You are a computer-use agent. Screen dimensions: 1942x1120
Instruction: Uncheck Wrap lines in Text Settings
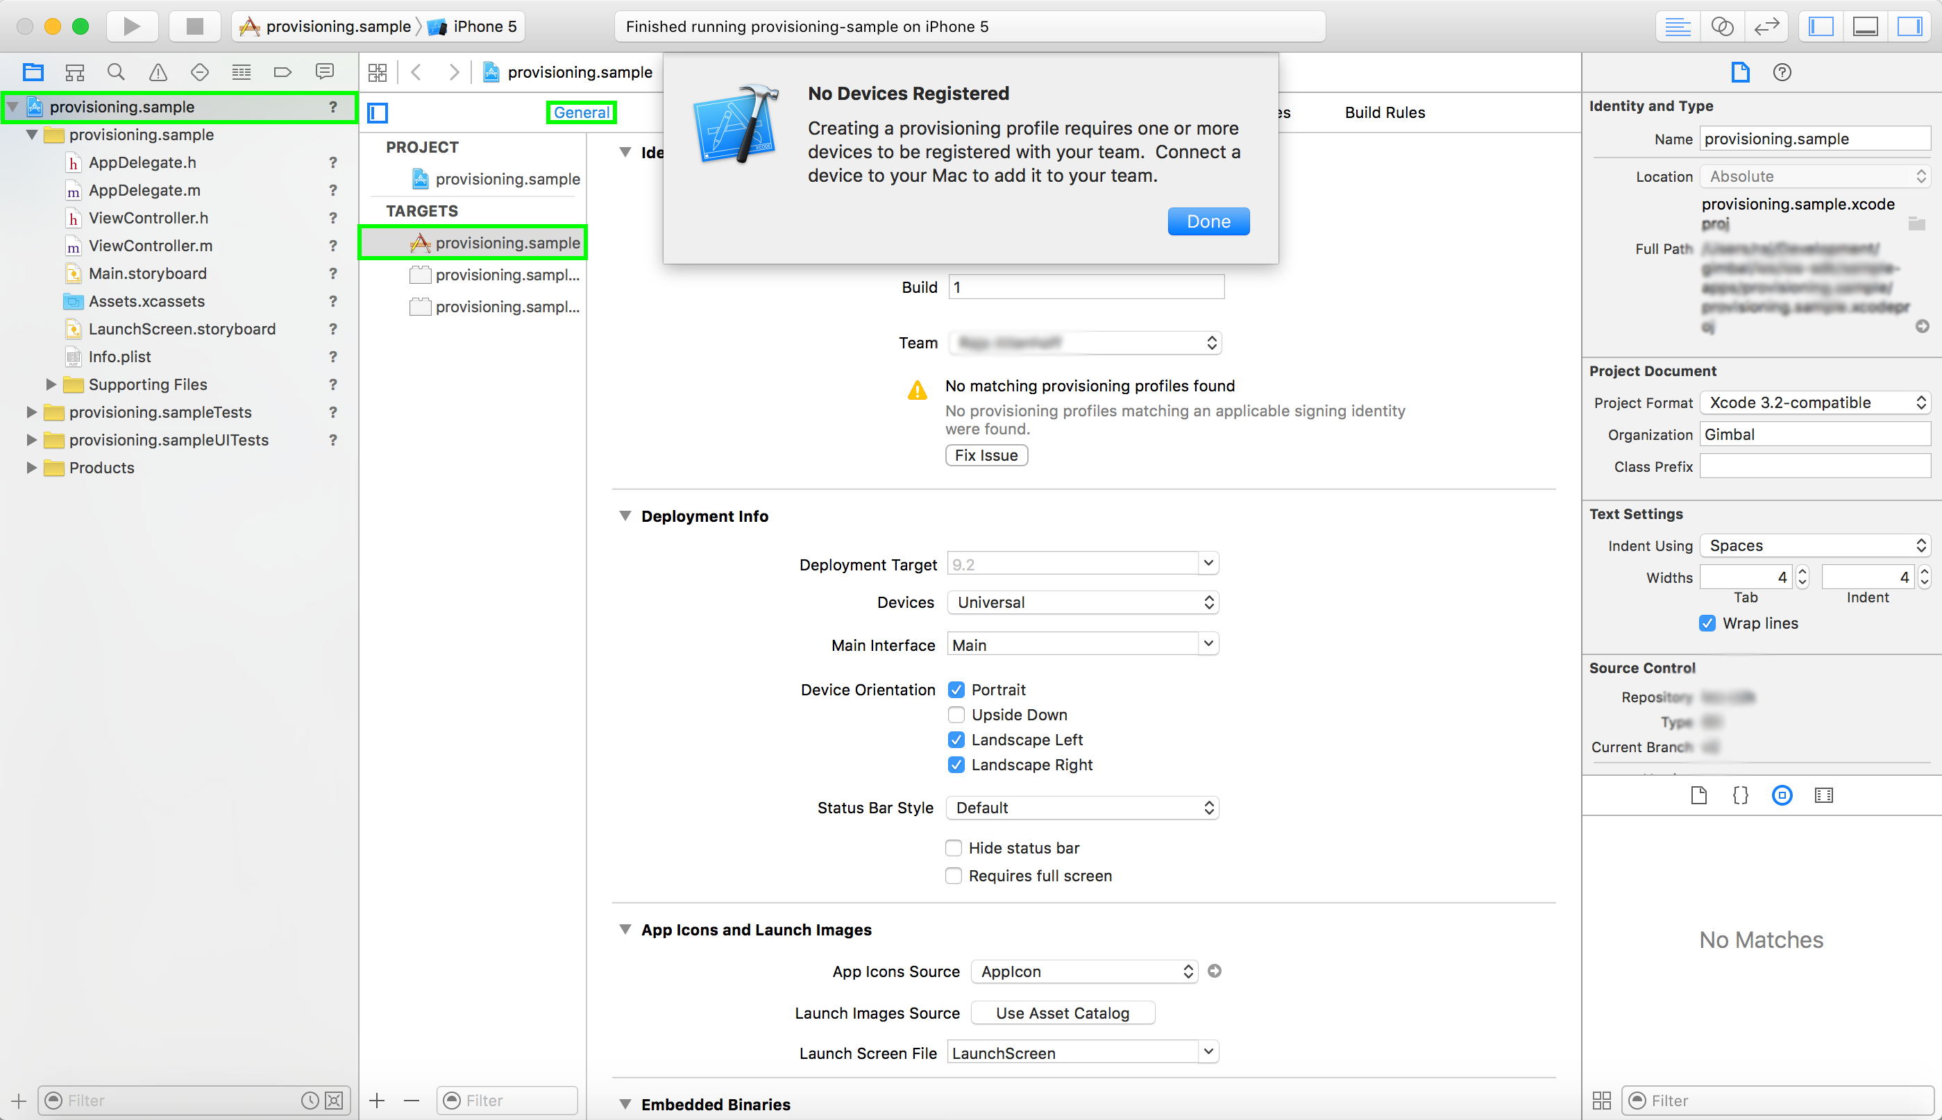pos(1707,624)
